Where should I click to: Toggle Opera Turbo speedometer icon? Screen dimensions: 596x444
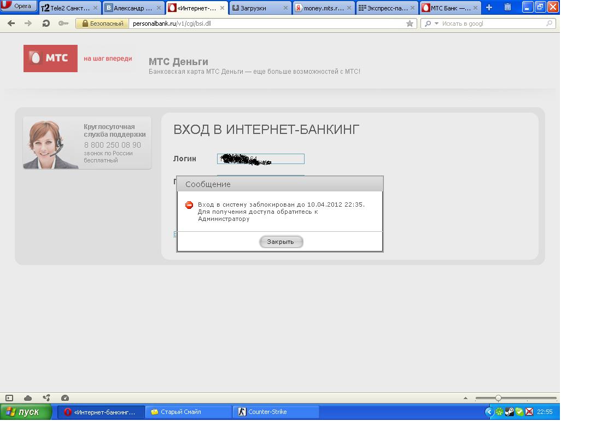pos(65,398)
